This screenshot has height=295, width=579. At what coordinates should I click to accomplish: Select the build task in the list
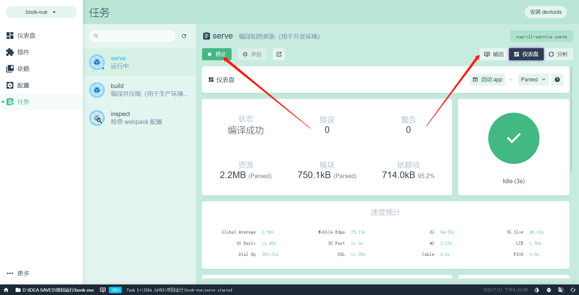tap(139, 90)
